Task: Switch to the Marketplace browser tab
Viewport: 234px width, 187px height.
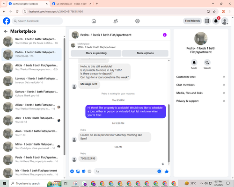Action: pos(72,4)
